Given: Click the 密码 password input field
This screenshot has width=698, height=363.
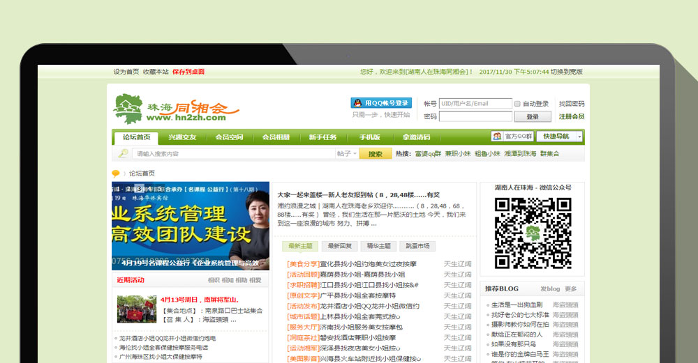Looking at the screenshot, I should point(475,116).
